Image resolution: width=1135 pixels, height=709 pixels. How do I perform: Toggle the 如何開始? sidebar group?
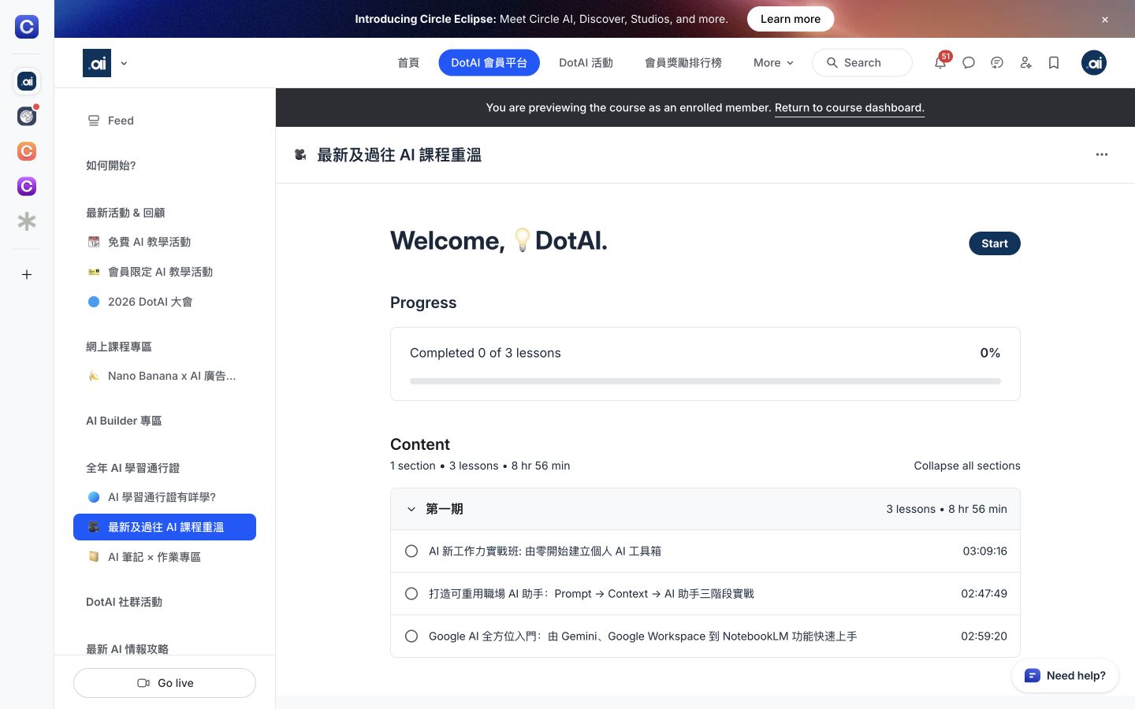click(x=111, y=165)
